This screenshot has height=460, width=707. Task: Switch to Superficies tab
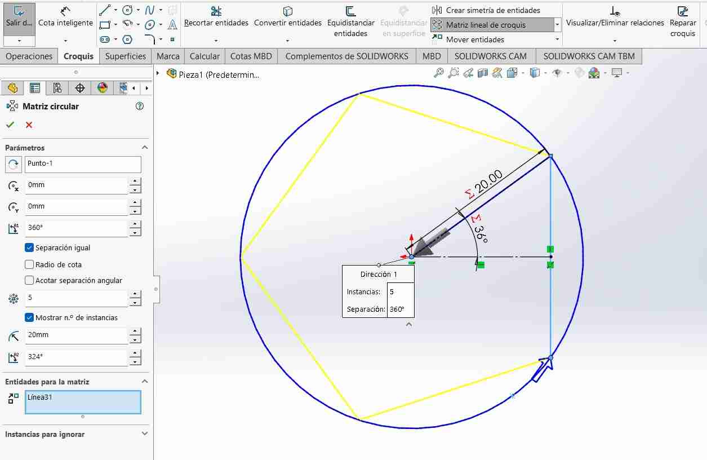126,56
